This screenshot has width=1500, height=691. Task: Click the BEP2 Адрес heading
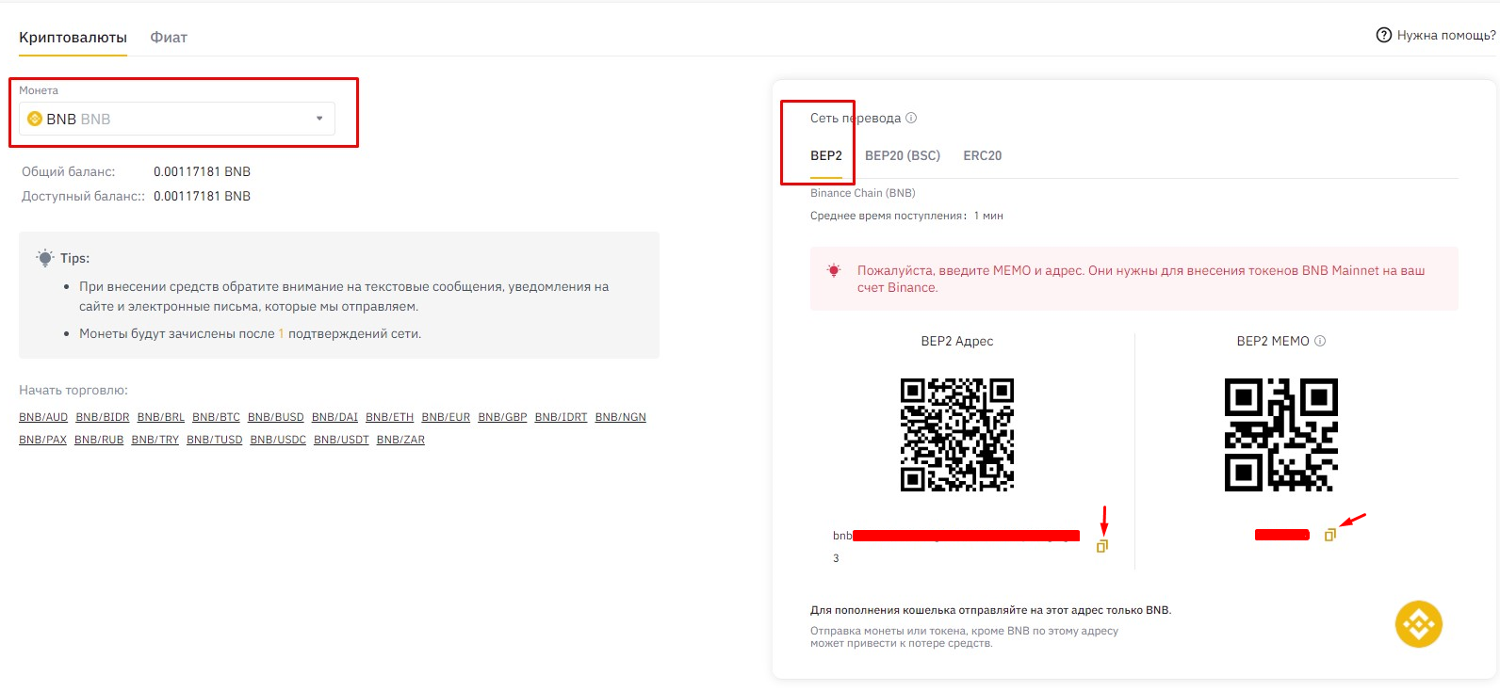(957, 341)
